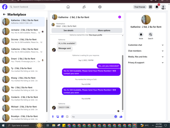Open the Groups icon in top navigation
Image resolution: width=170 pixels, height=128 pixels.
point(100,7)
